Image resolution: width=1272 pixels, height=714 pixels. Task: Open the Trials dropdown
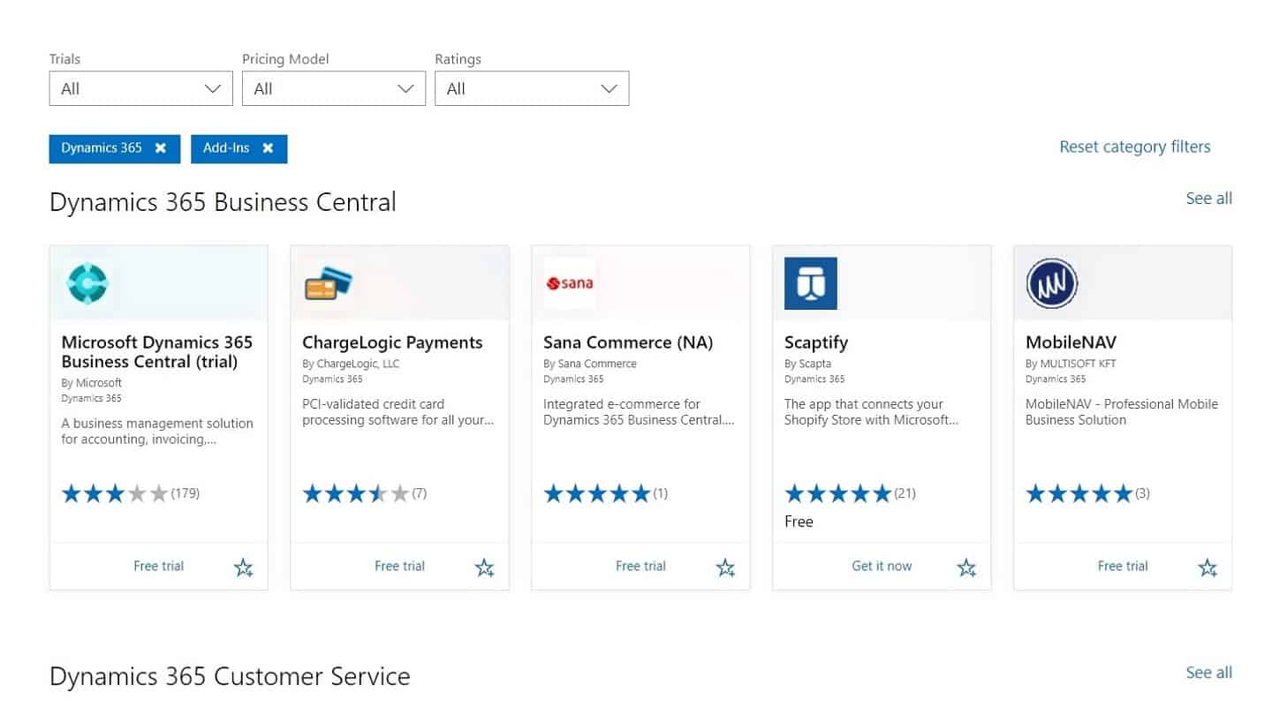point(141,88)
